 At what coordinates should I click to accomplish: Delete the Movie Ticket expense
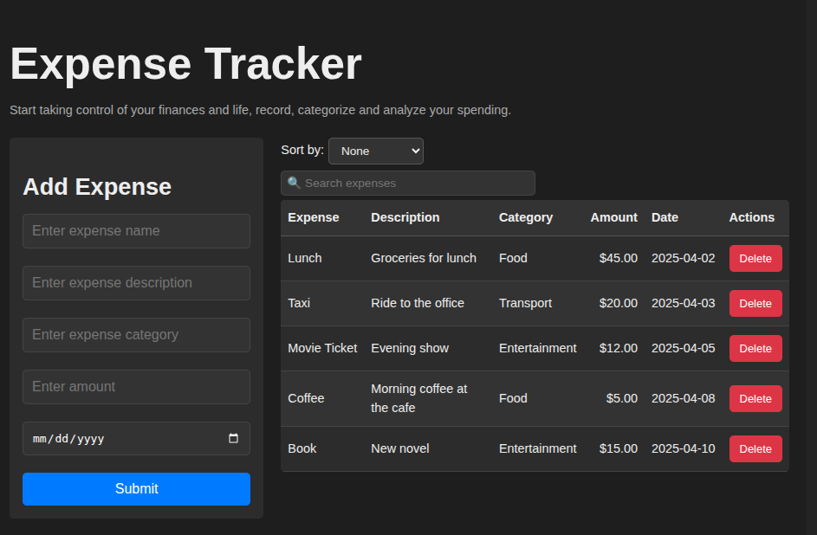(x=755, y=348)
